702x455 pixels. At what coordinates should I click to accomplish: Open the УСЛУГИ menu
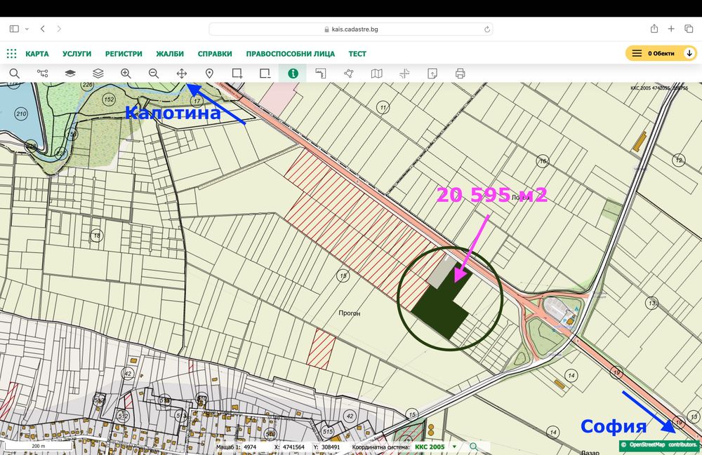(77, 54)
